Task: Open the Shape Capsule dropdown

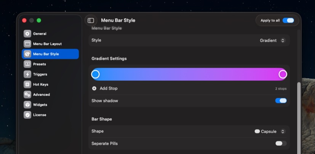Action: click(270, 132)
